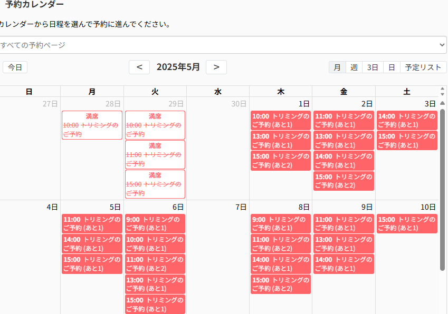The image size is (448, 314).
Task: Click the vertical scrollbar thumb
Action: 442,190
